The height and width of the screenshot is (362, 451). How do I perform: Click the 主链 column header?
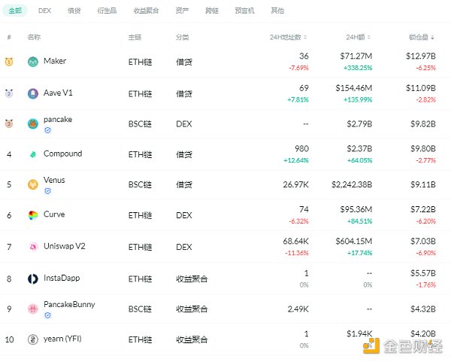135,37
